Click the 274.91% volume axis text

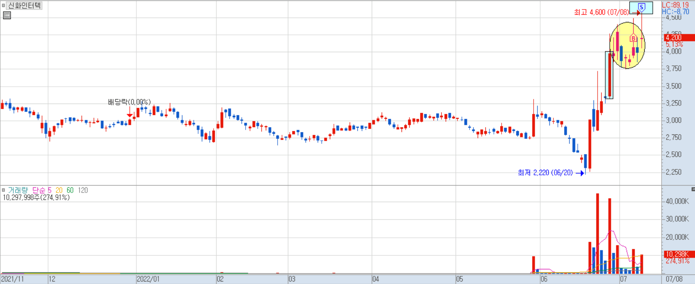coord(677,261)
